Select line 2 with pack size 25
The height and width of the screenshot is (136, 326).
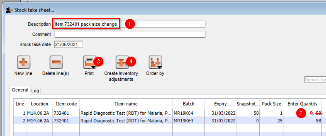pyautogui.click(x=125, y=121)
